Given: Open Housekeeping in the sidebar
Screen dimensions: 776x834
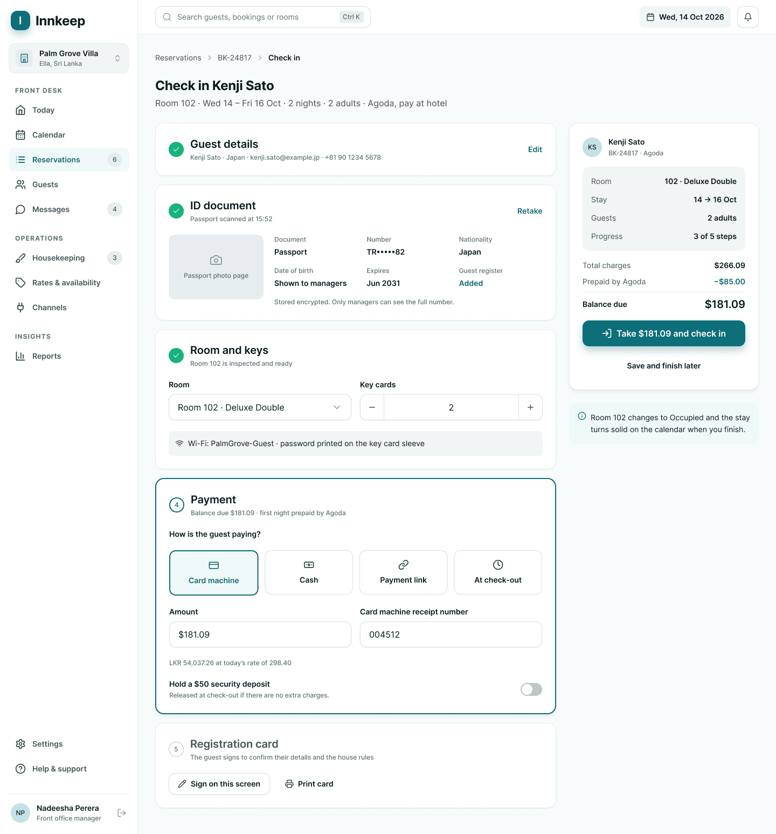Looking at the screenshot, I should click(69, 258).
